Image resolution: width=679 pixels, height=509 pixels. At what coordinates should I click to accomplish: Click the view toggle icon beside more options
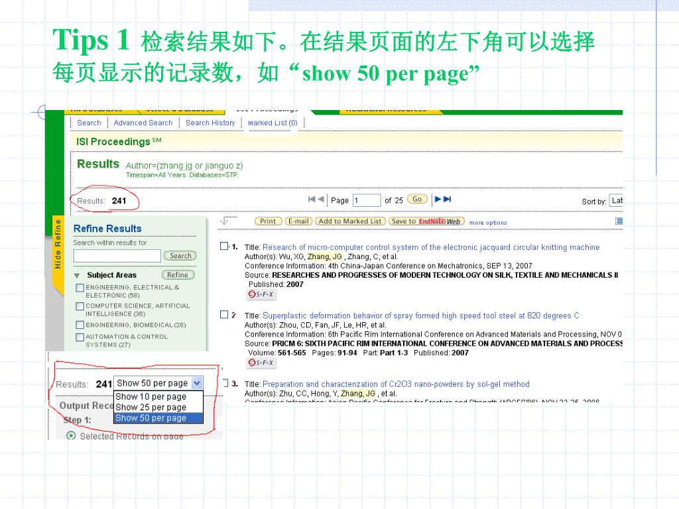coord(619,221)
